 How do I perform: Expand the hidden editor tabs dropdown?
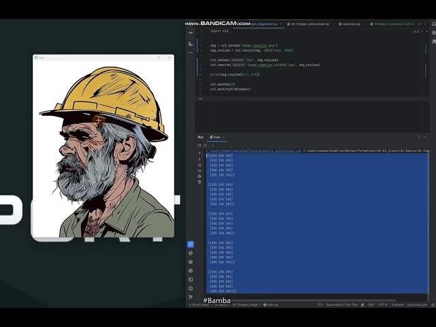click(x=420, y=25)
